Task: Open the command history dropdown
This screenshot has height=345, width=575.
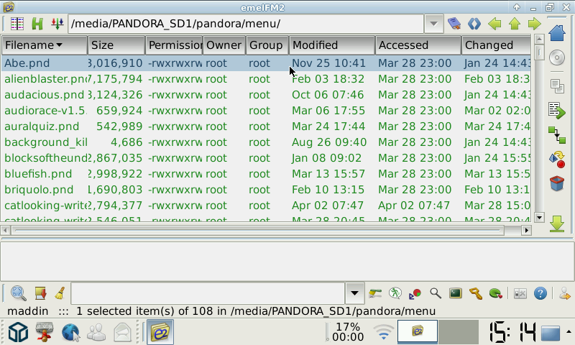Action: (354, 293)
